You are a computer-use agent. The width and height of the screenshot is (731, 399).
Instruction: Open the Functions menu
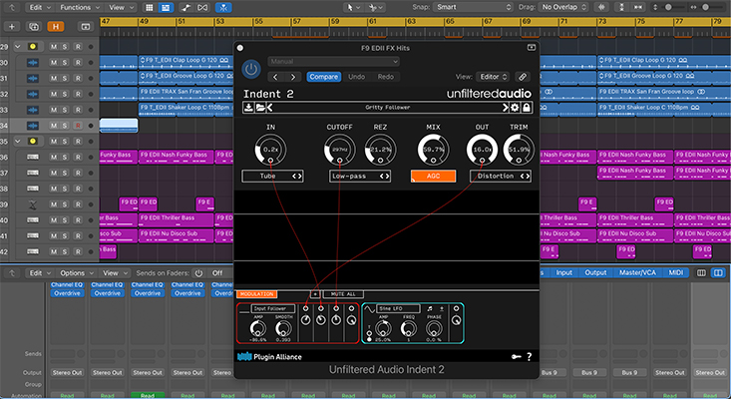click(x=79, y=7)
